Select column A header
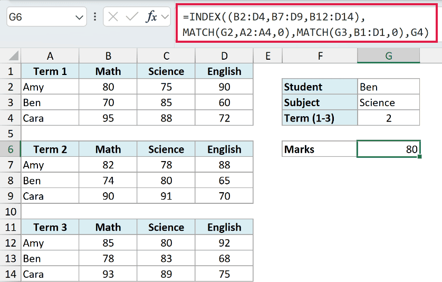Screen dimensions: 442x282 tap(50, 55)
